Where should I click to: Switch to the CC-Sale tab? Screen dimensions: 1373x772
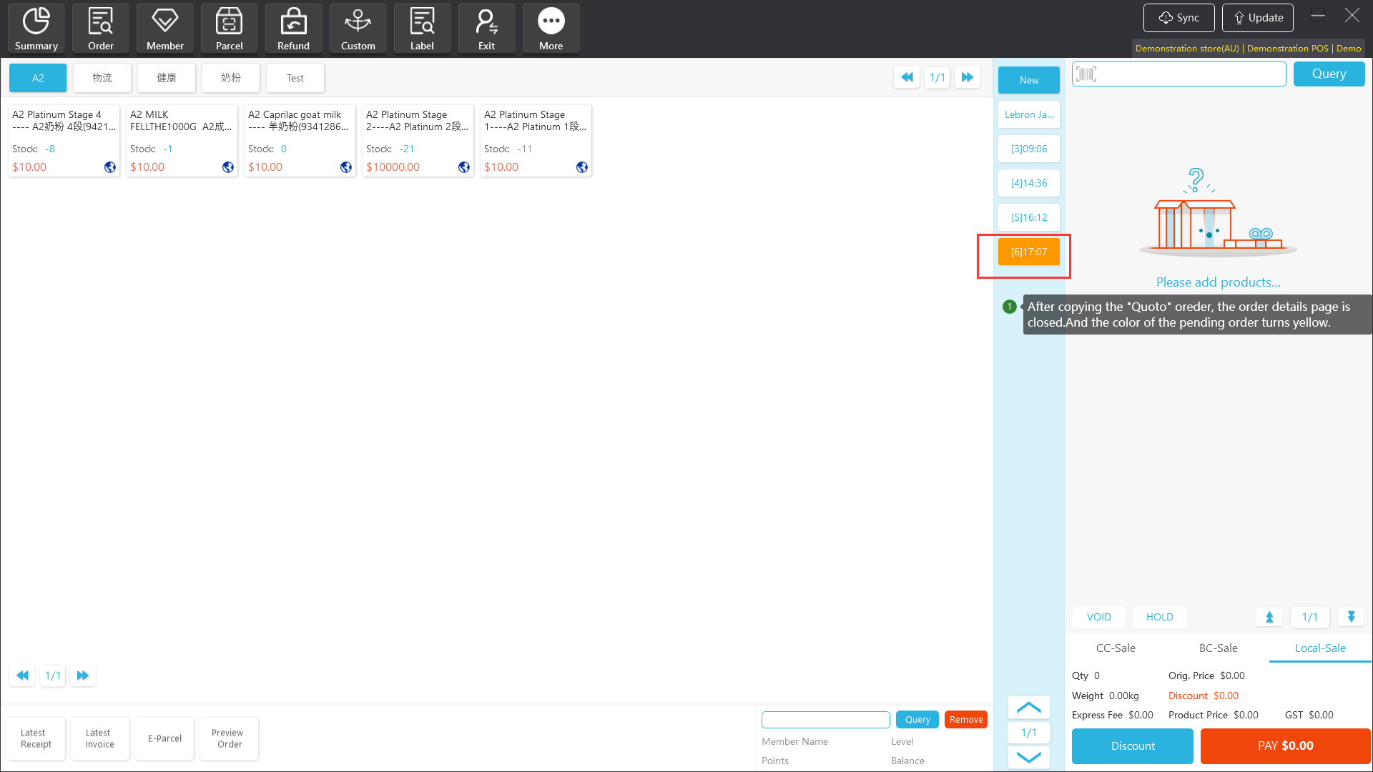pyautogui.click(x=1116, y=648)
